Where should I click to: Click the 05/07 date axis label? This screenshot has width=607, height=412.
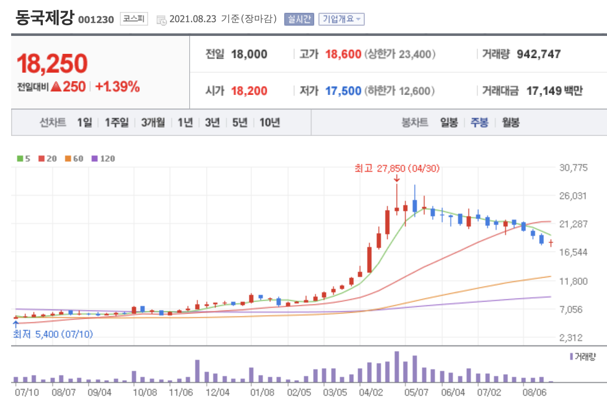coord(416,392)
